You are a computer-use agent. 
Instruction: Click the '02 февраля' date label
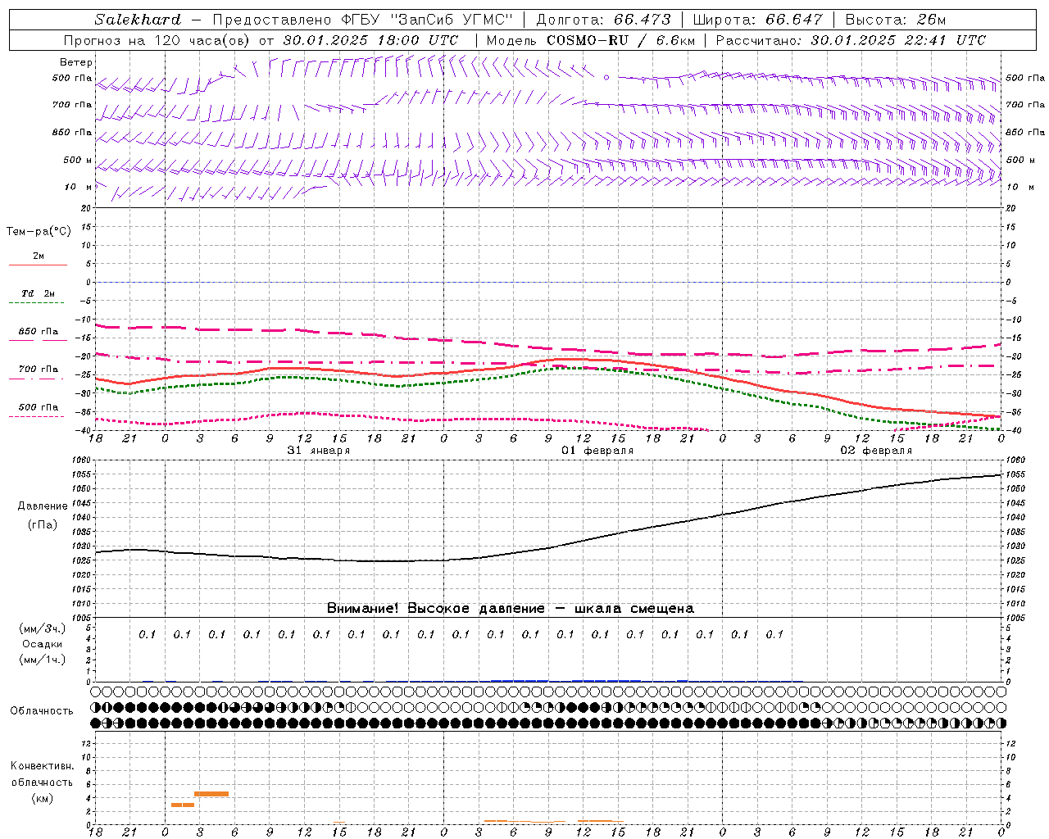click(x=876, y=451)
